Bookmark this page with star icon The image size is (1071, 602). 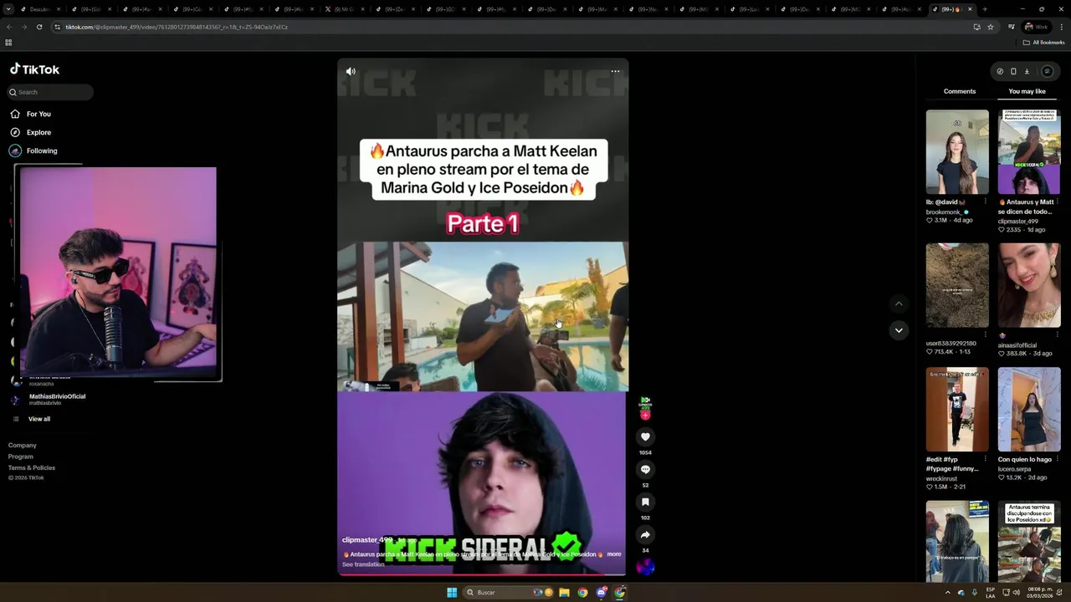pos(991,27)
